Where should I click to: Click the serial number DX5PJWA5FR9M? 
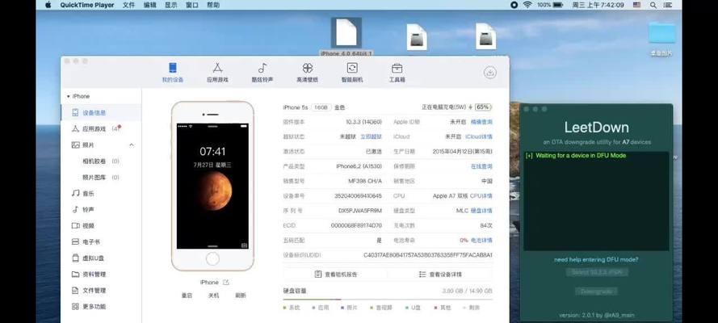[x=360, y=211]
